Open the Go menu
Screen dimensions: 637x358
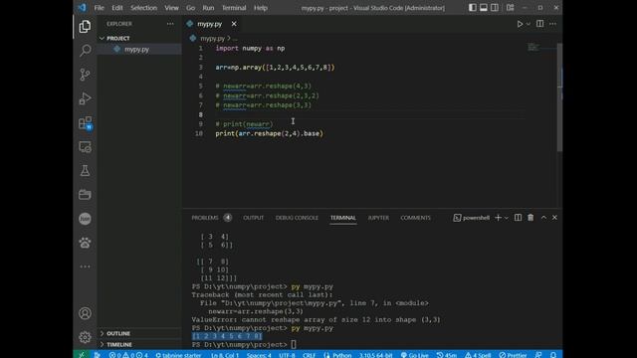(190, 8)
